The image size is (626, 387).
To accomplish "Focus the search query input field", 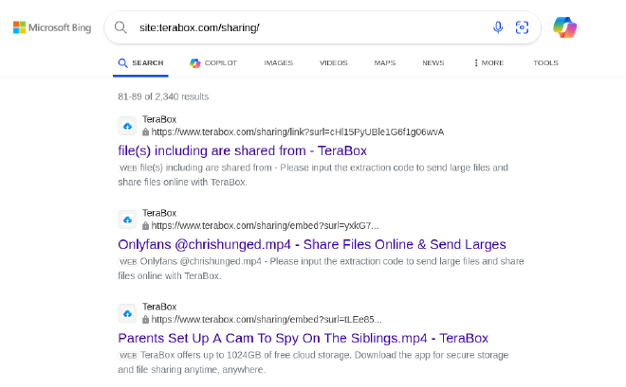I will (x=311, y=27).
